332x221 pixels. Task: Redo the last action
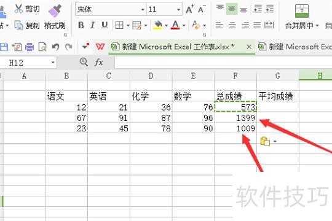coord(68,47)
